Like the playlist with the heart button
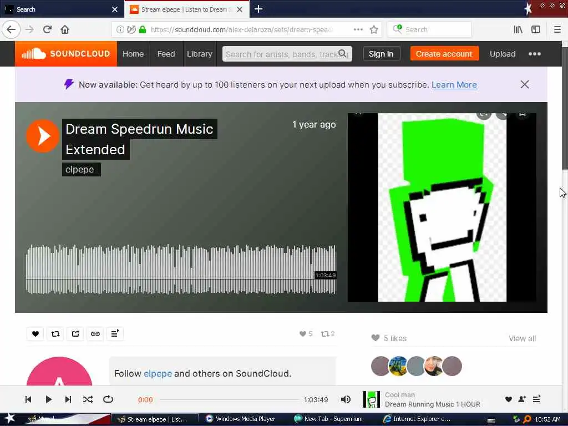 35,333
